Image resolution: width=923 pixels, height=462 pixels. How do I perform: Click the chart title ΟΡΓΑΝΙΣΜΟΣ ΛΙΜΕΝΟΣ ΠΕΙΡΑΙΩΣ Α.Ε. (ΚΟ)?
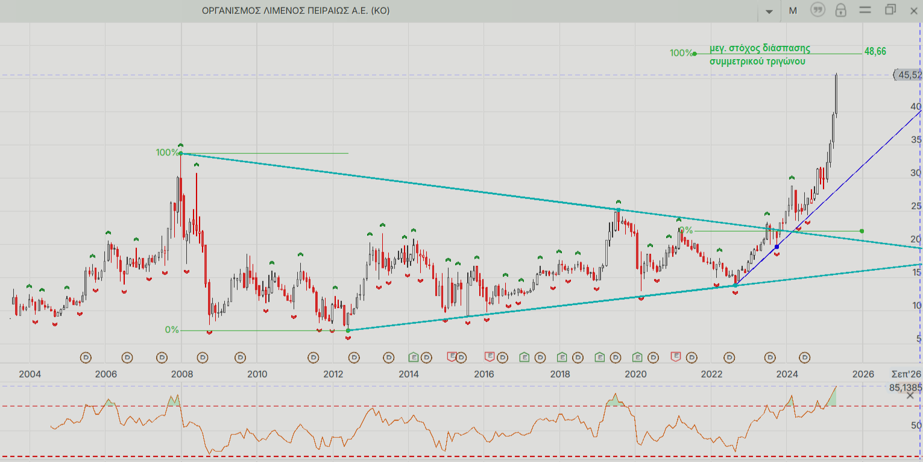tap(296, 11)
